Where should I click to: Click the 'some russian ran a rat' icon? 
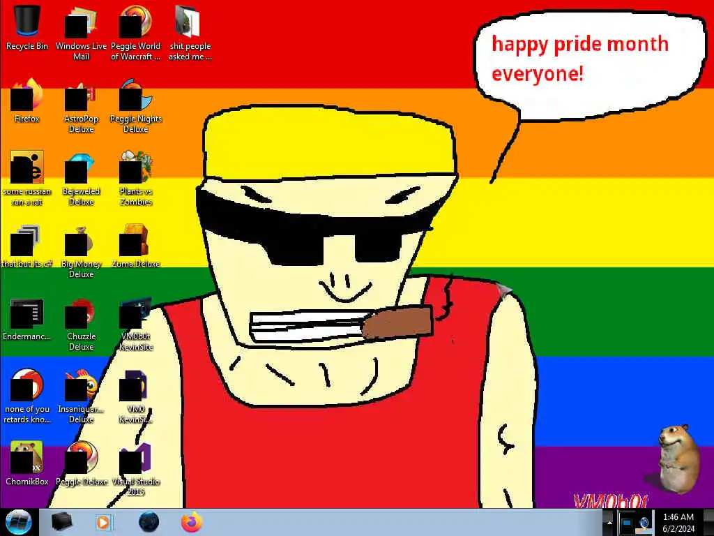point(27,178)
